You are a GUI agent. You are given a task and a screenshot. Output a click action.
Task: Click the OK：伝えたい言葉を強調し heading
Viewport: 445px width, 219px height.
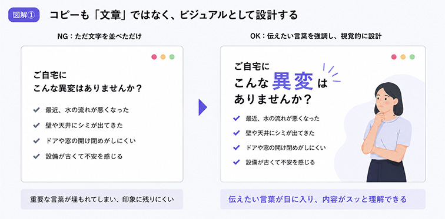click(316, 36)
